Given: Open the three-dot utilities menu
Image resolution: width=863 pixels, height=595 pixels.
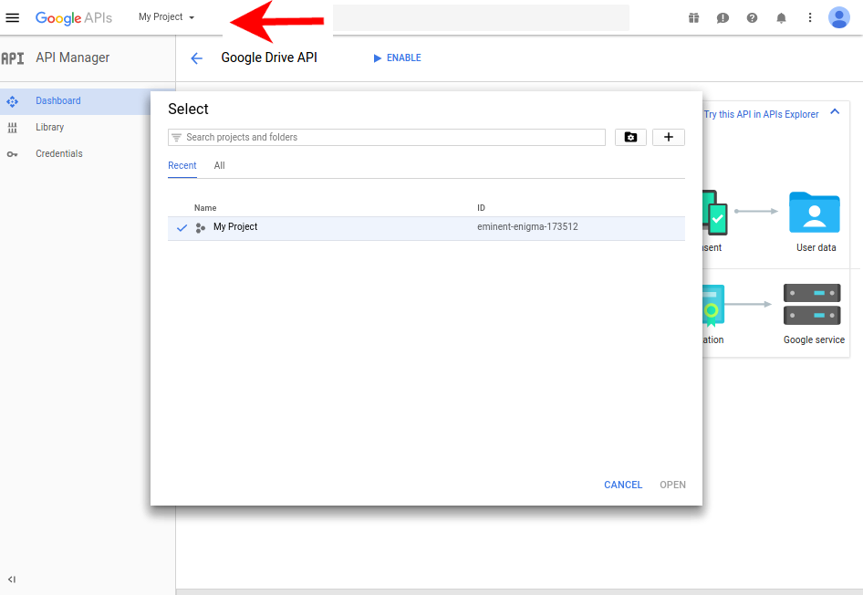Looking at the screenshot, I should tap(809, 17).
